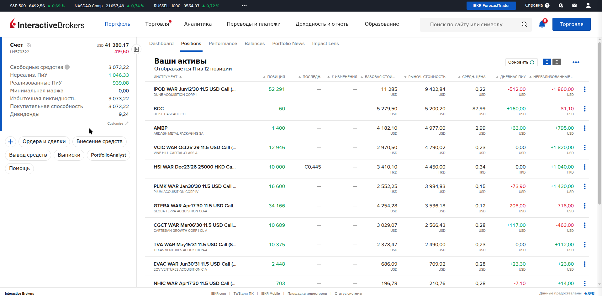The height and width of the screenshot is (296, 602).
Task: Toggle account privacy eye icon
Action: point(29,45)
